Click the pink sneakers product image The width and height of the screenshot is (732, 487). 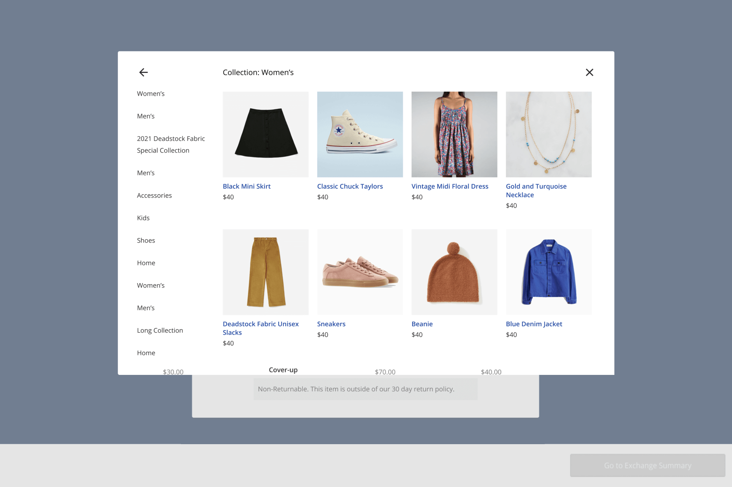(x=360, y=272)
